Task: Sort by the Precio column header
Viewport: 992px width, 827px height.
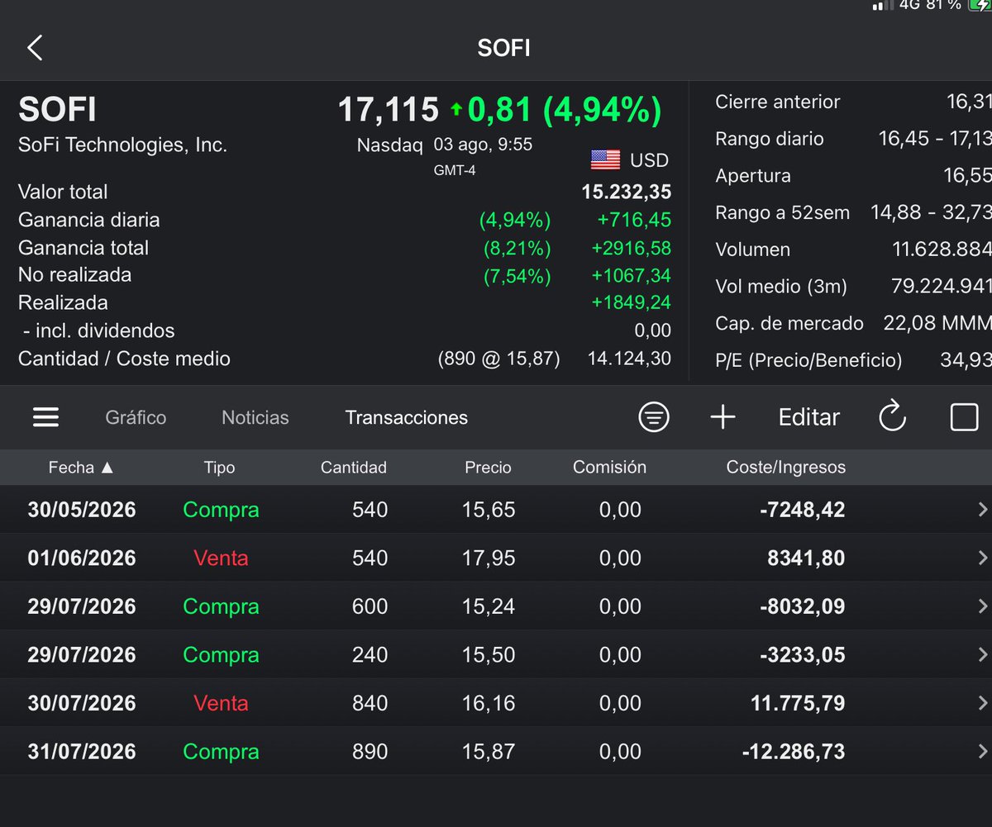Action: point(488,468)
